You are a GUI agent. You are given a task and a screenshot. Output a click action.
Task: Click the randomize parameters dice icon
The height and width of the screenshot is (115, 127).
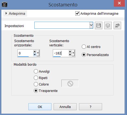point(108,25)
